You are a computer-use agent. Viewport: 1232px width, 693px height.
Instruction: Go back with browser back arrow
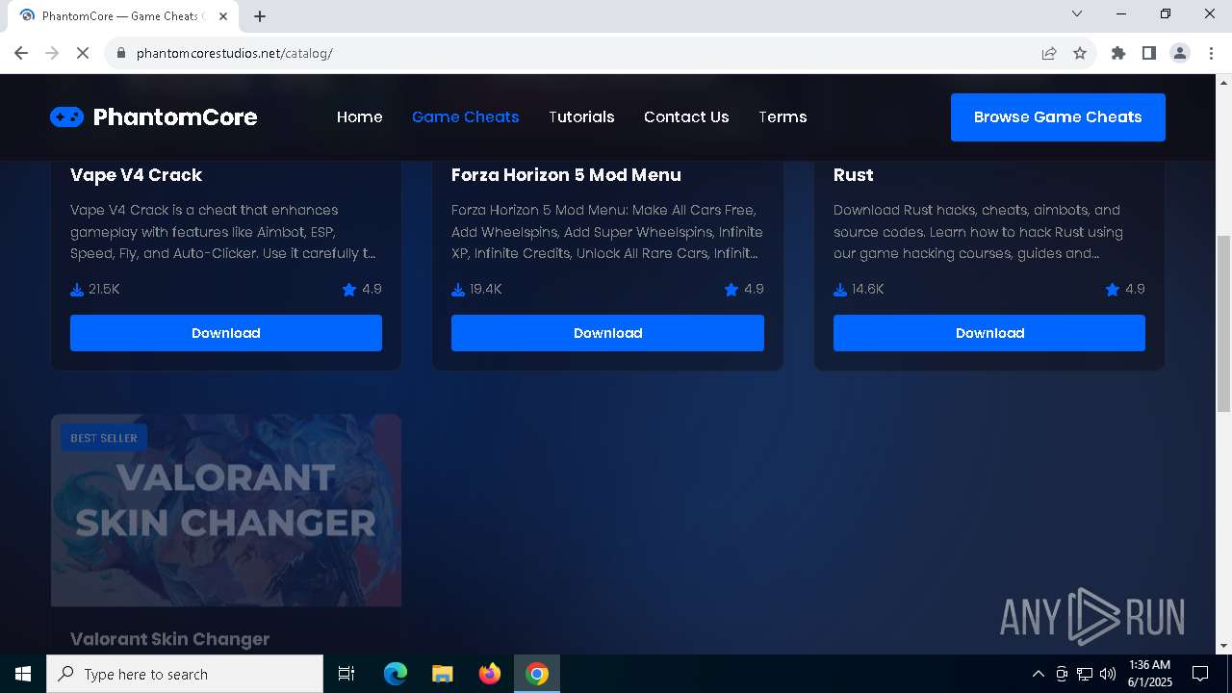pyautogui.click(x=21, y=53)
